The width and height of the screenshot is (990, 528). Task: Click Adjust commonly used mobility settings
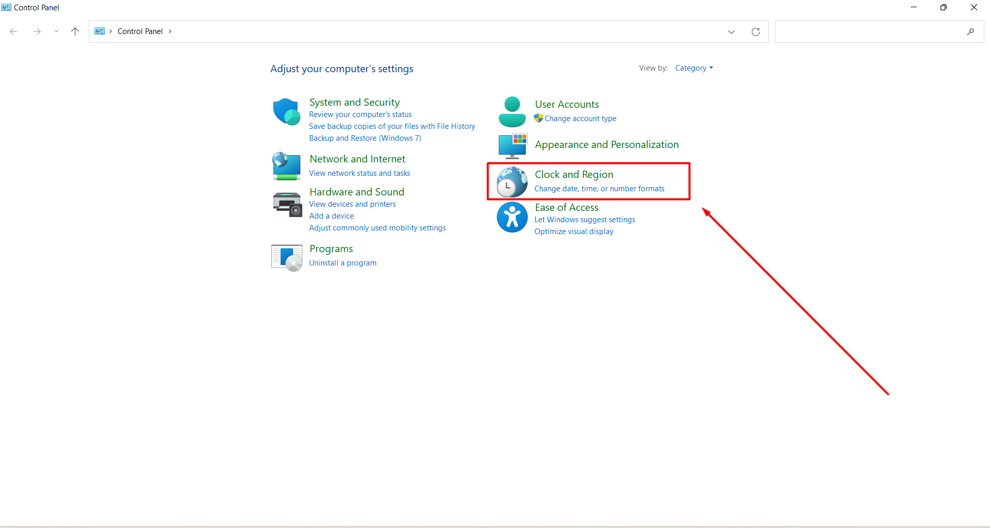point(377,228)
